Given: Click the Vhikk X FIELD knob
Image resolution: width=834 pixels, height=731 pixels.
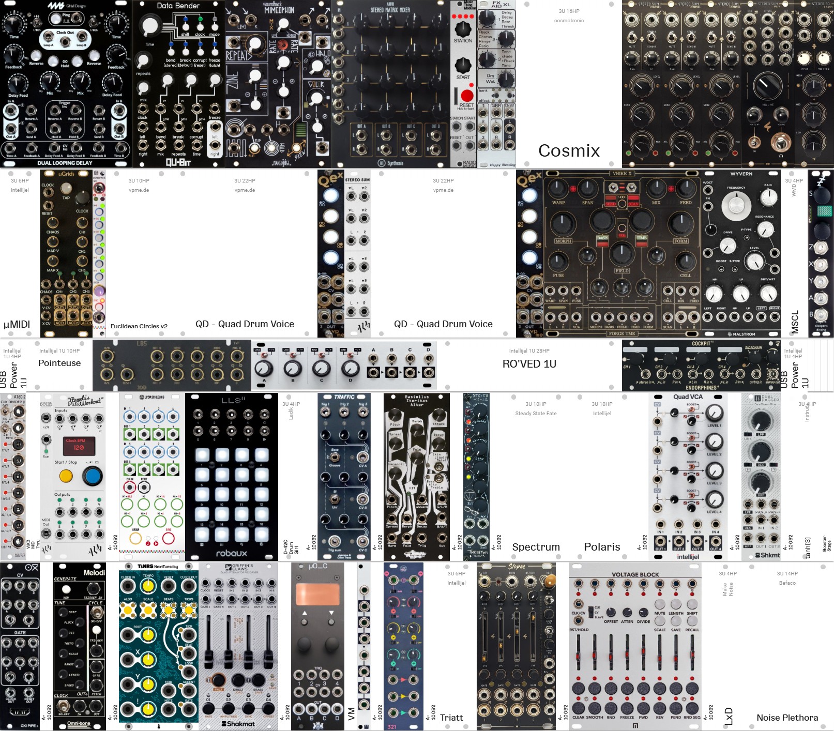Looking at the screenshot, I should 621,253.
